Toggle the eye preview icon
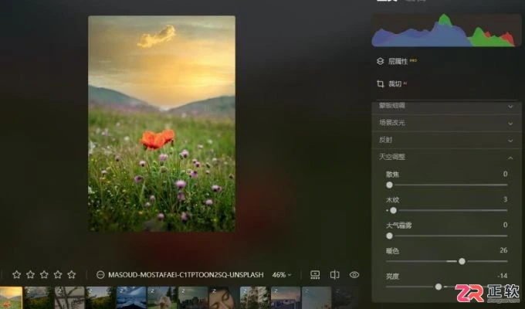525x309 pixels. pos(354,275)
